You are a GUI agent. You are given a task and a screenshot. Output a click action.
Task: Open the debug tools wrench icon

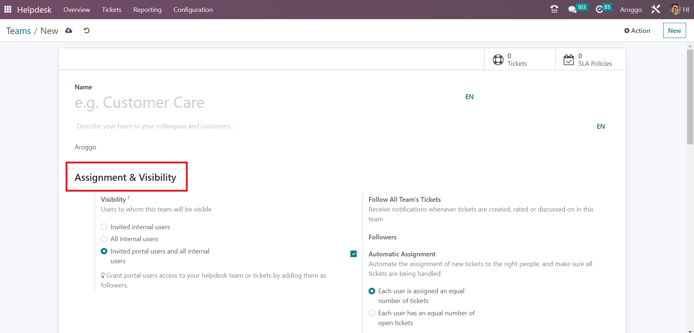pos(656,9)
